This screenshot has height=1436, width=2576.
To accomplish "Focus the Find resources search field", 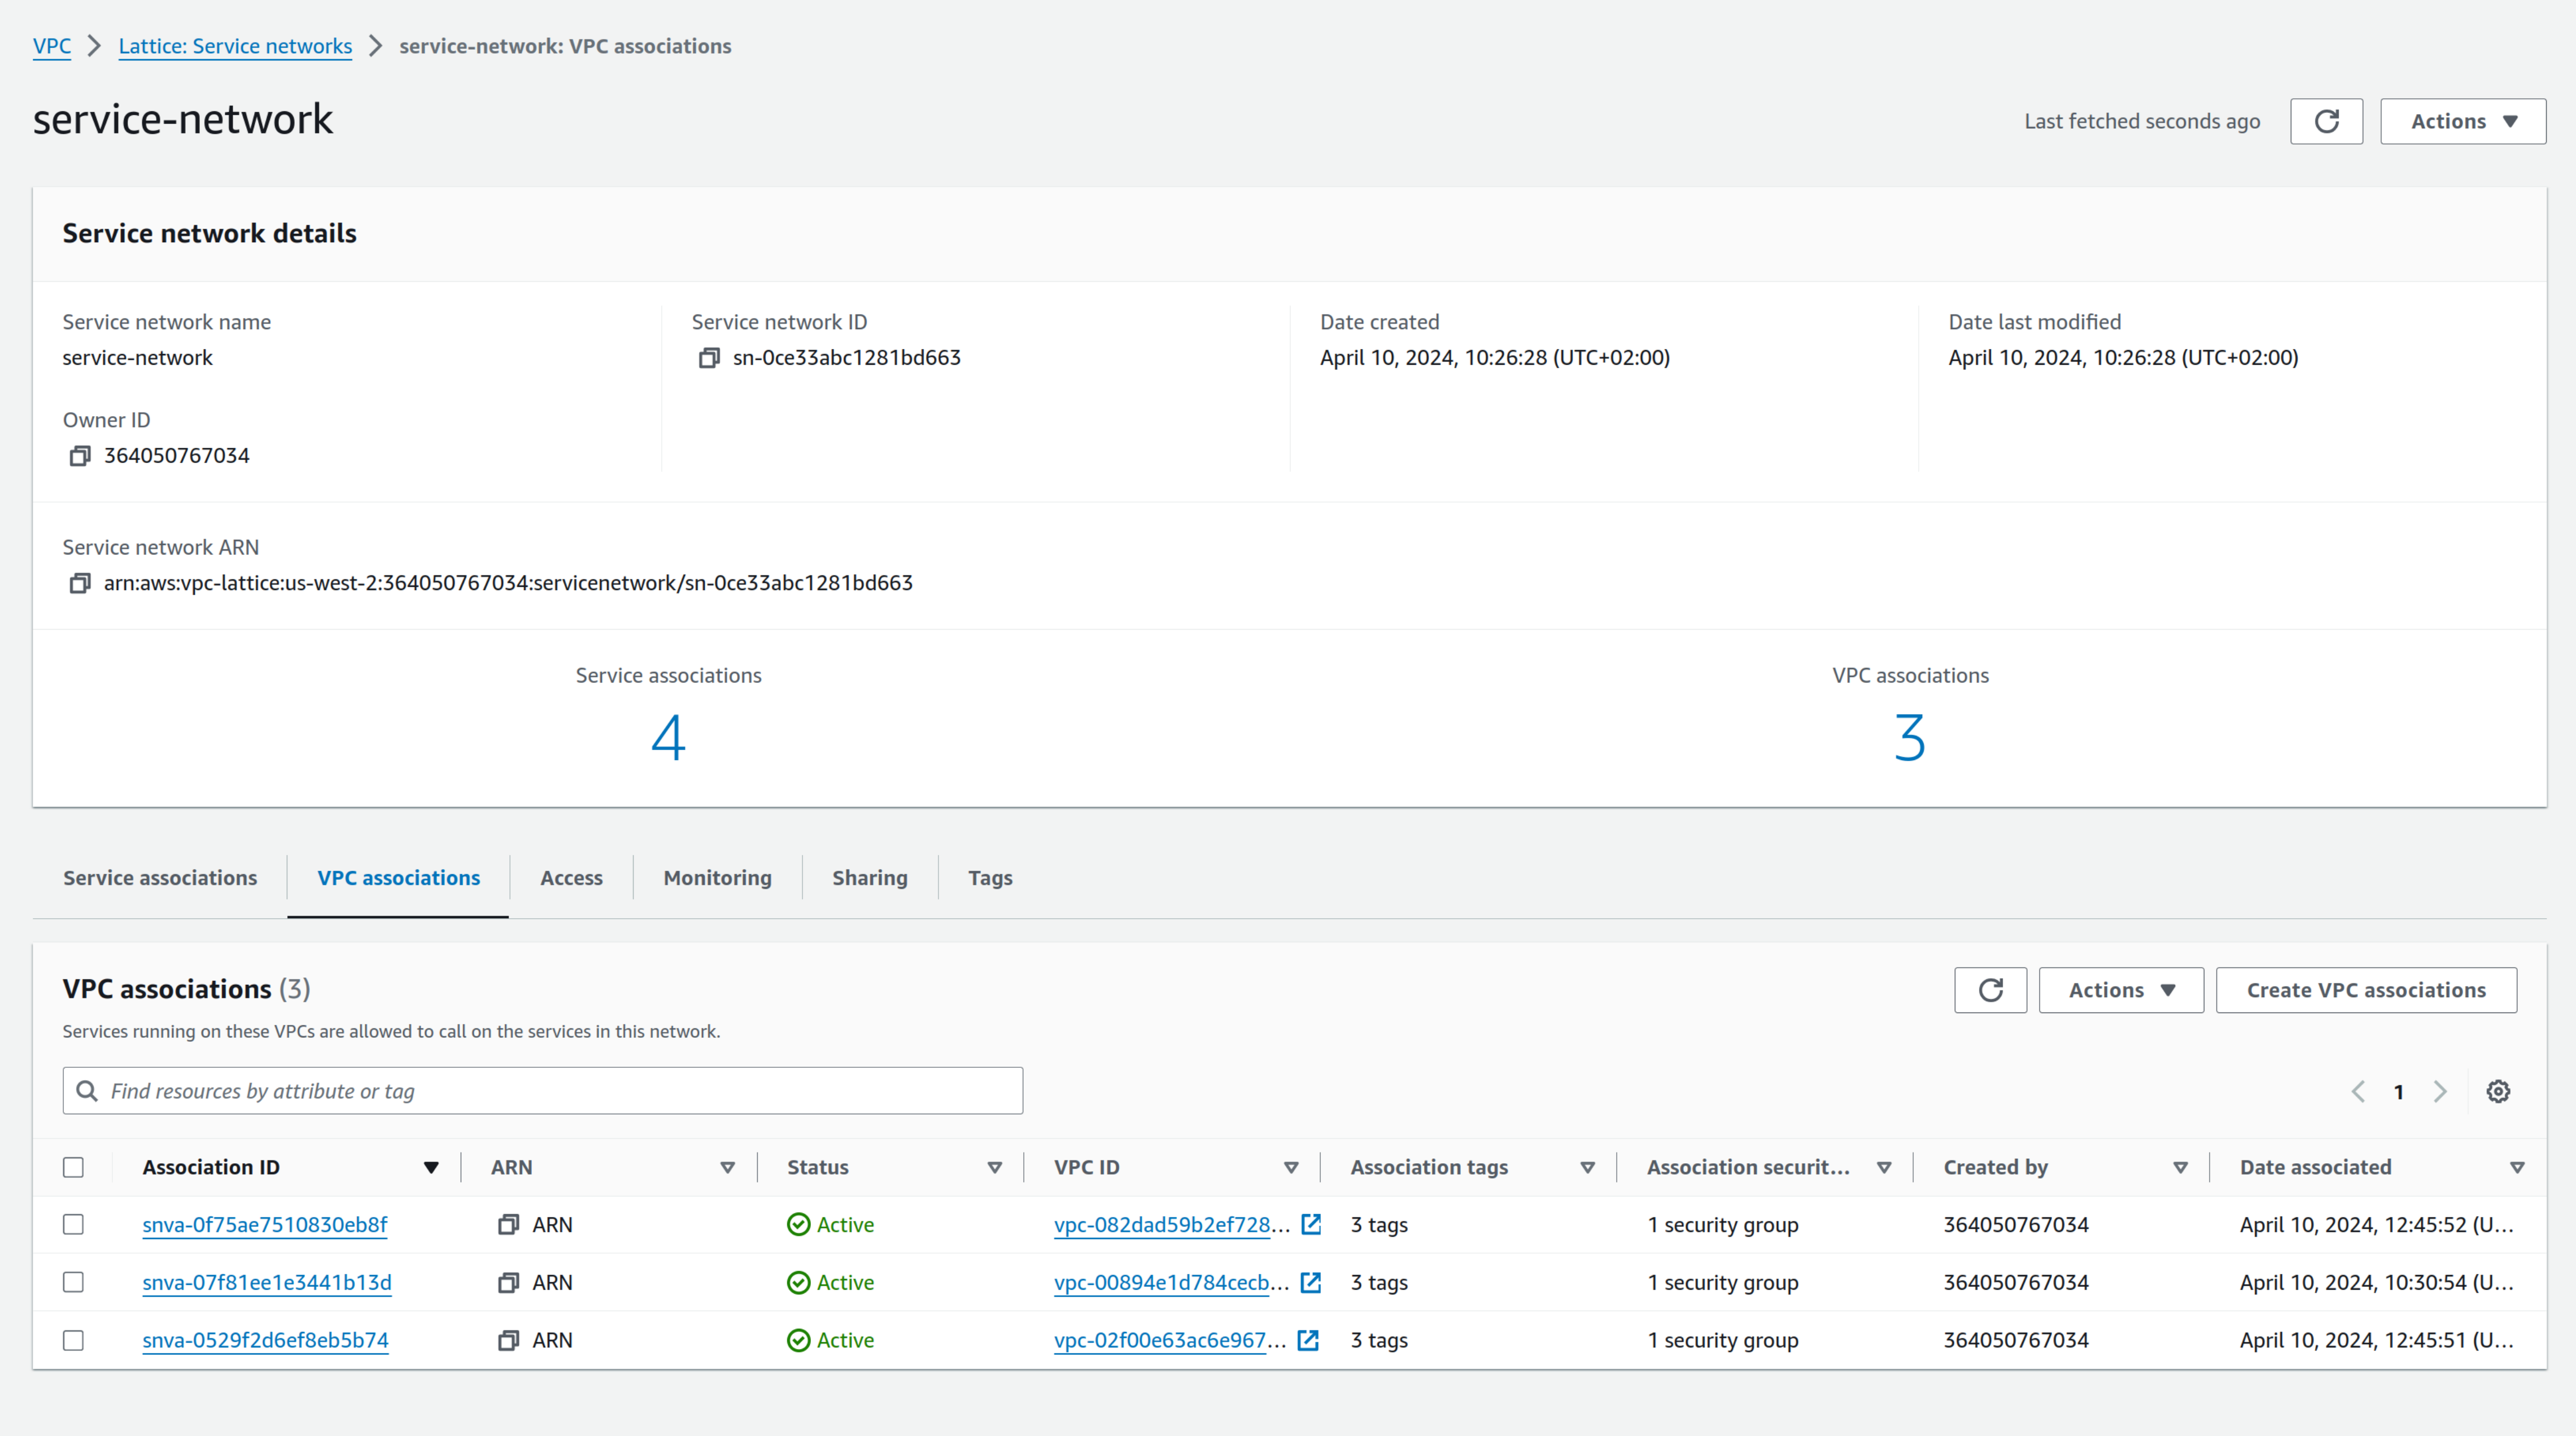I will point(560,1091).
